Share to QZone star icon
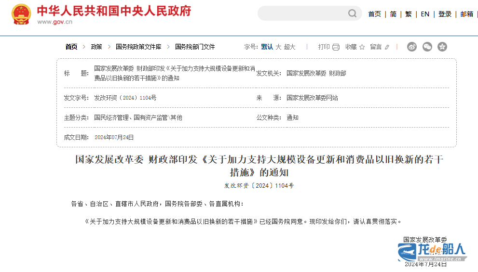Image resolution: width=478 pixels, height=272 pixels. [x=442, y=47]
